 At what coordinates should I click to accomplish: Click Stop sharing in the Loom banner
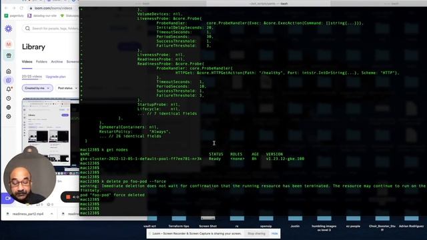(256, 233)
